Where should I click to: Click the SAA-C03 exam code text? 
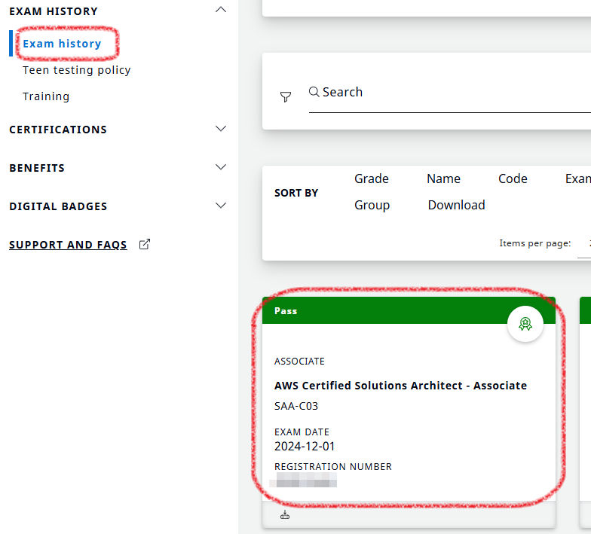[296, 406]
